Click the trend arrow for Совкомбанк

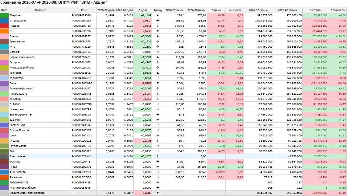157,156
